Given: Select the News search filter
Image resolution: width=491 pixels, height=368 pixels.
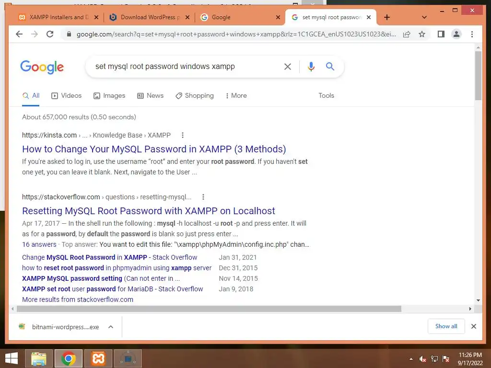Looking at the screenshot, I should click(x=150, y=95).
